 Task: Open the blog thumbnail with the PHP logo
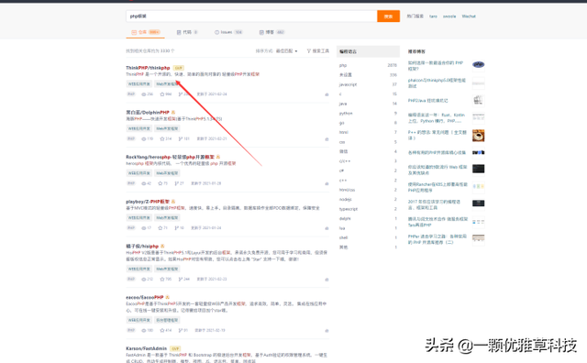(x=478, y=65)
